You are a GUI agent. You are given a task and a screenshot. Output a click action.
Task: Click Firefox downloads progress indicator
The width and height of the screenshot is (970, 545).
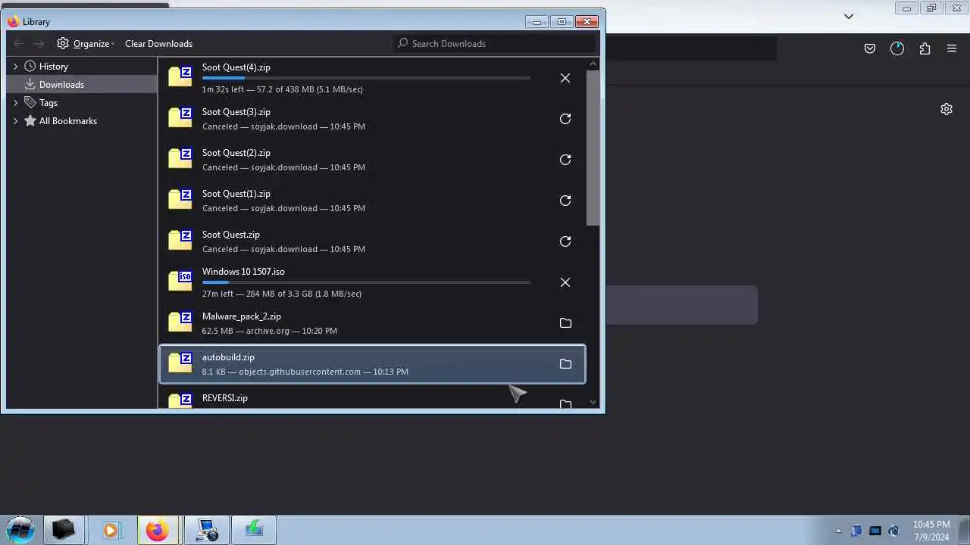click(x=897, y=48)
